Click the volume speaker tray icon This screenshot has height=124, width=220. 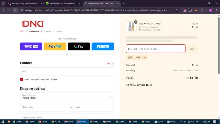pyautogui.click(x=193, y=122)
